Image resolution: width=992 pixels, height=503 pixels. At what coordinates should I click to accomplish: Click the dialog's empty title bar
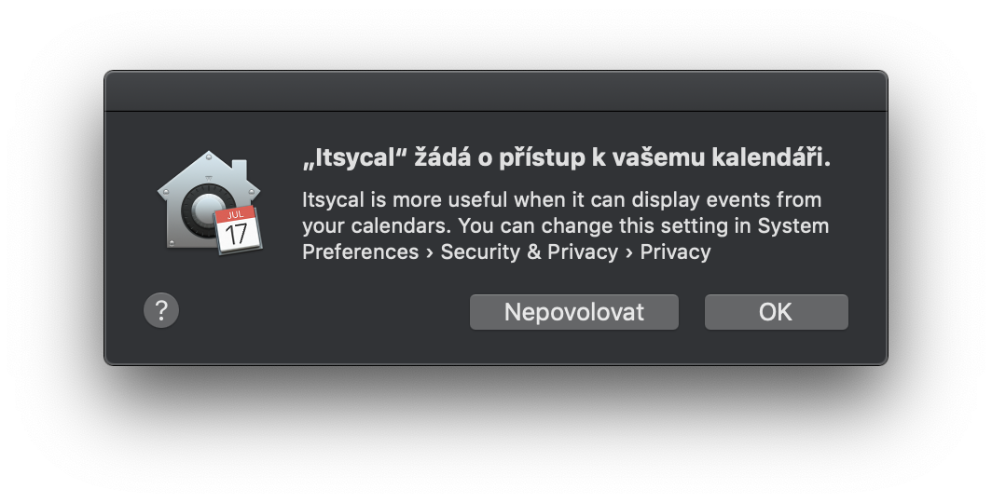[x=495, y=91]
